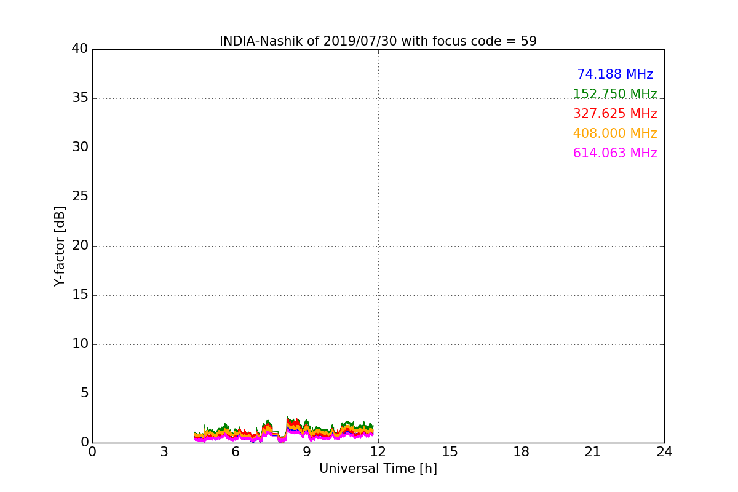Click x-axis tick label 21
Image resolution: width=738 pixels, height=492 pixels.
[x=593, y=452]
